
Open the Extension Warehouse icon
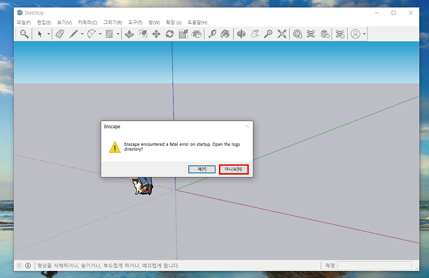click(311, 34)
